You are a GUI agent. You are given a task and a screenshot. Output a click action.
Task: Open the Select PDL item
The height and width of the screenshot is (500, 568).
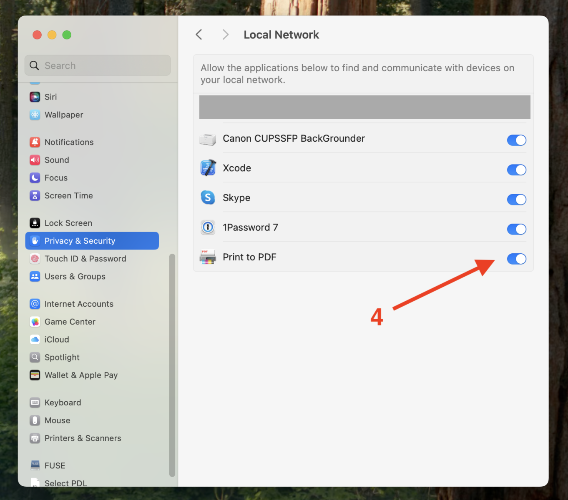(x=65, y=483)
